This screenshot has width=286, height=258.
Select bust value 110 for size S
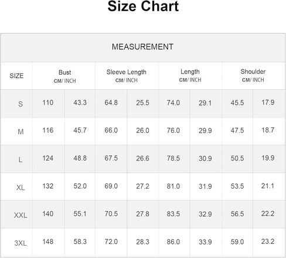[x=48, y=103]
